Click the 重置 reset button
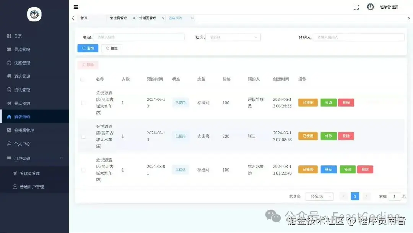Screen dimensions: 413x233 coord(111,48)
